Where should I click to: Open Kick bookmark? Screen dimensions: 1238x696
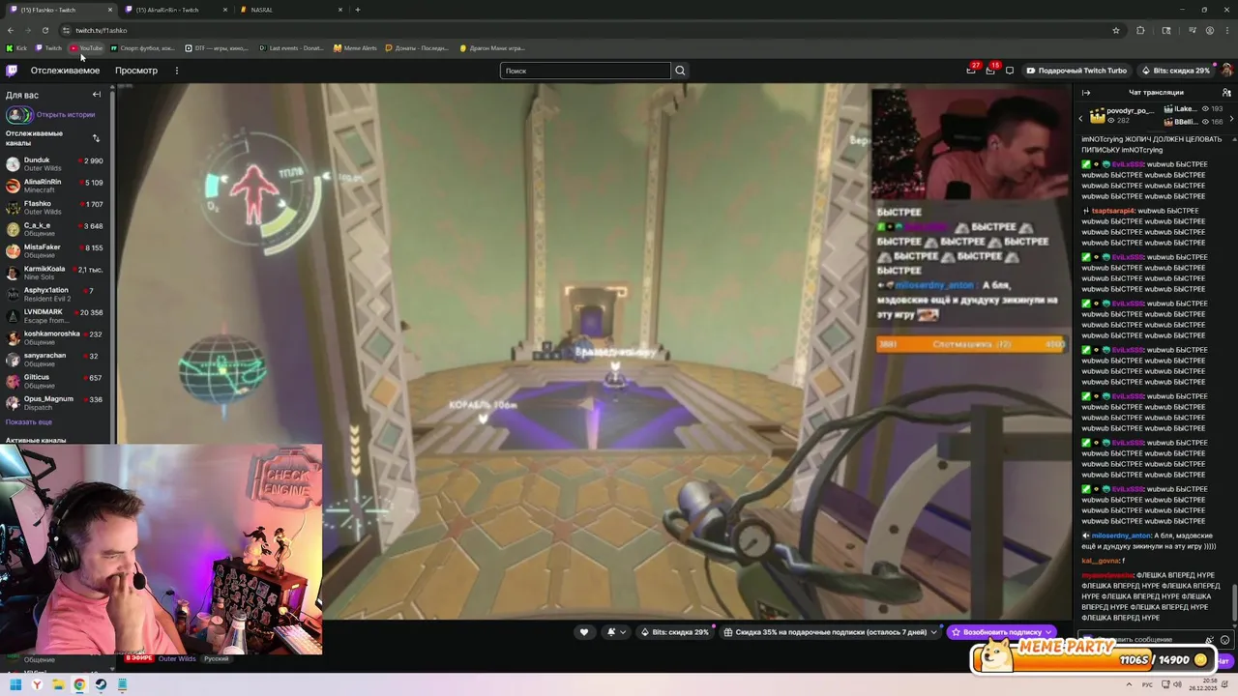(17, 48)
